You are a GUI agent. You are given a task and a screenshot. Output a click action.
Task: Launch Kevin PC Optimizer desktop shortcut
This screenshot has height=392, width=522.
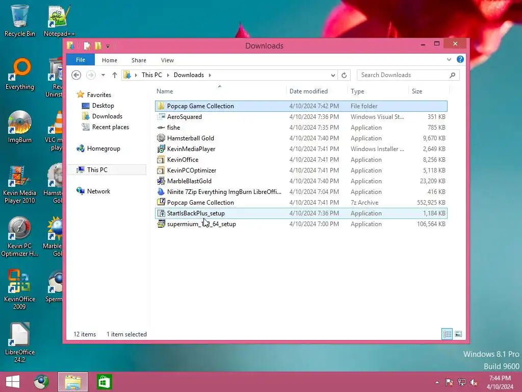(20, 237)
